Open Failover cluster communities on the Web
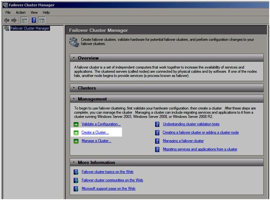This screenshot has width=270, height=200. (x=112, y=180)
